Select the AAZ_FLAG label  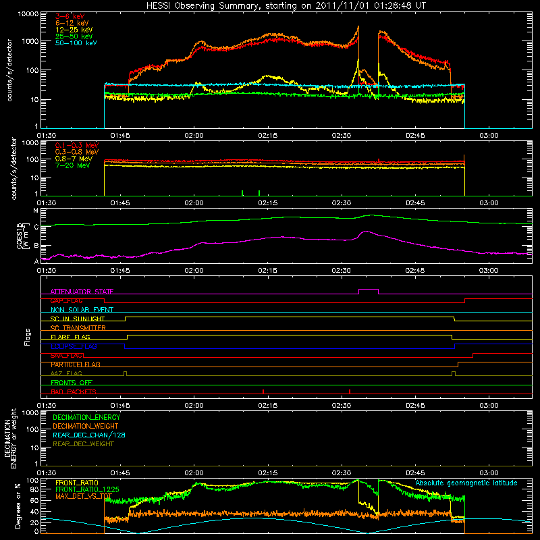(66, 373)
